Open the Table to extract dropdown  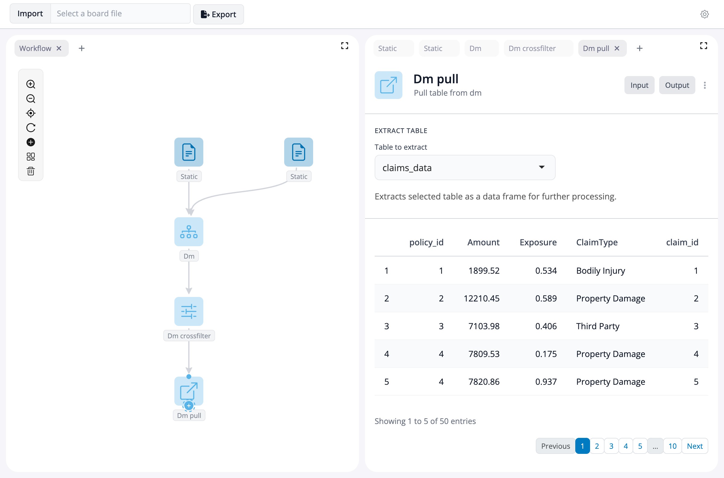click(x=465, y=168)
